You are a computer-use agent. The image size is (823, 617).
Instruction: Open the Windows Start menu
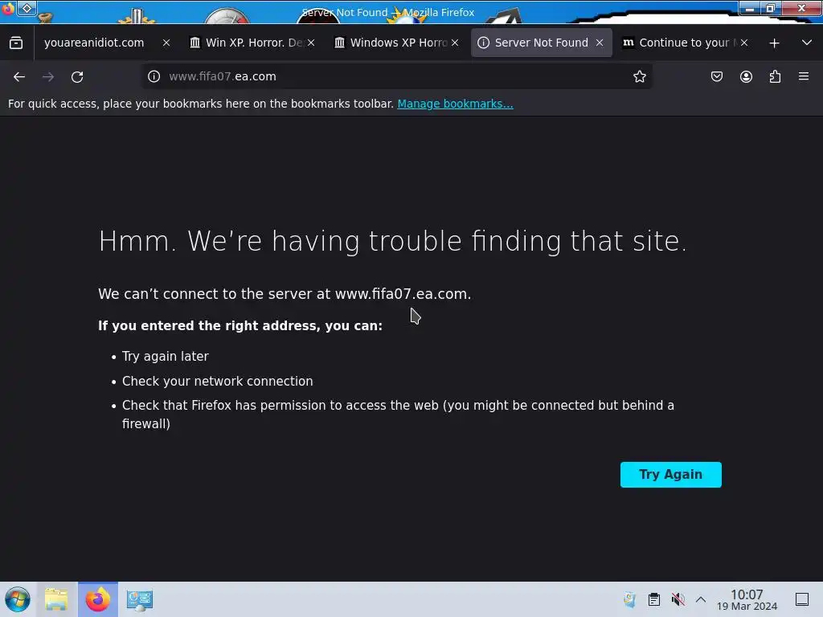point(18,599)
